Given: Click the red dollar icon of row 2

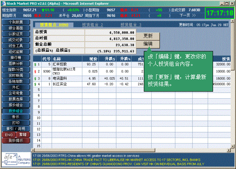Looking at the screenshot, I should pos(35,72).
